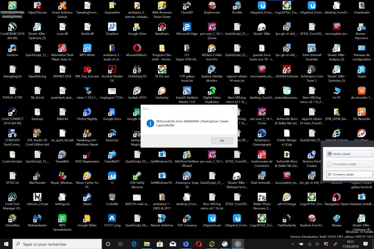Click the Остановить захват button
This screenshot has width=374, height=249.
tap(349, 164)
